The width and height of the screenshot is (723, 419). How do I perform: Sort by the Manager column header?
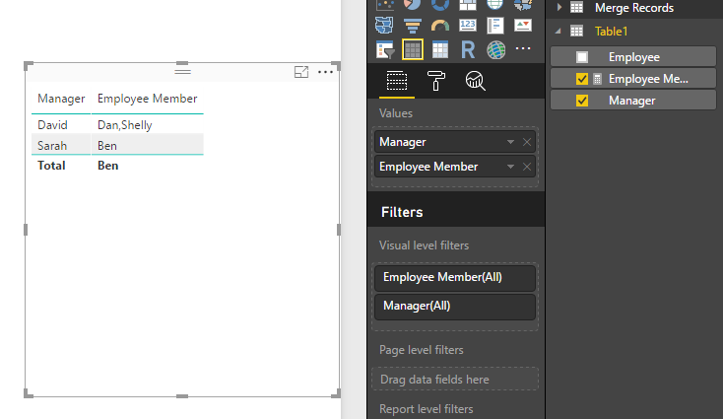[61, 99]
